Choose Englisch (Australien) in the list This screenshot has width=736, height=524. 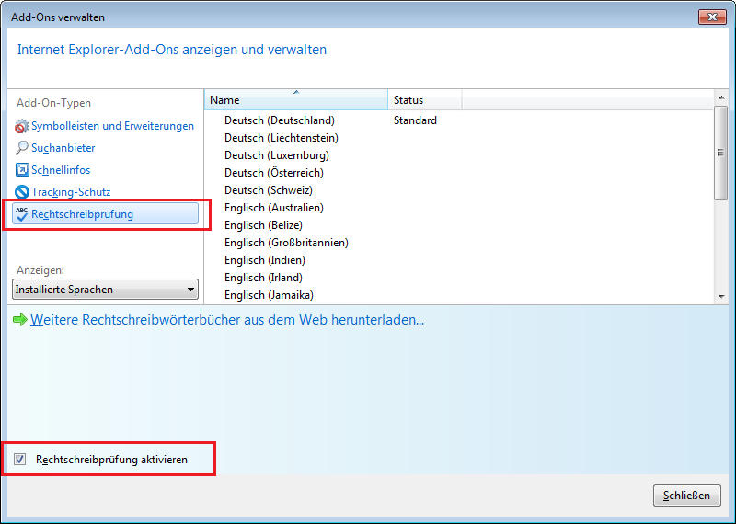273,208
